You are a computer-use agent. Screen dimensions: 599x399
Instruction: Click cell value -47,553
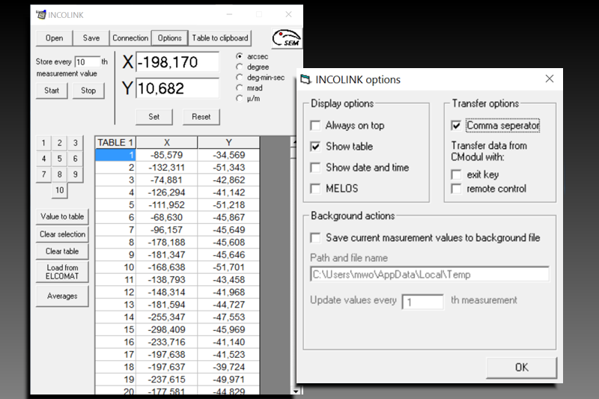click(229, 317)
